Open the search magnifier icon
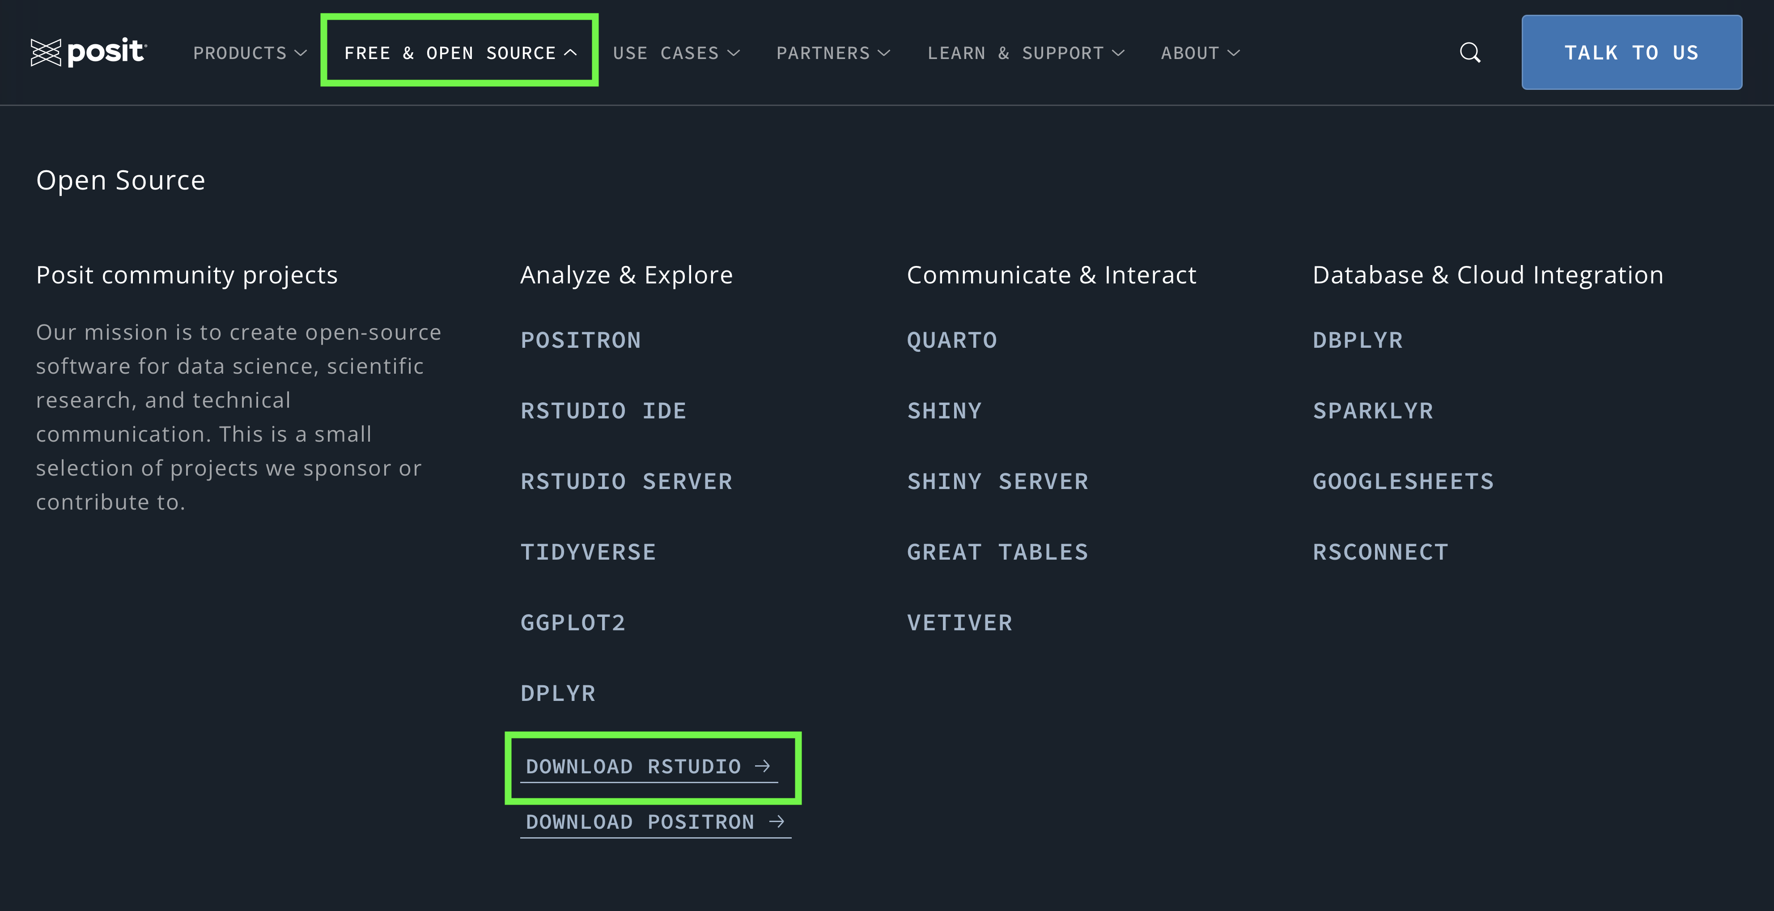Image resolution: width=1774 pixels, height=911 pixels. click(1469, 52)
